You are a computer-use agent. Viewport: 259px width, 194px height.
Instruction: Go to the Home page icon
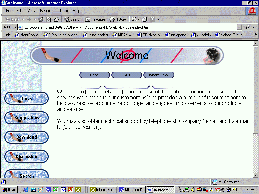pos(56,19)
